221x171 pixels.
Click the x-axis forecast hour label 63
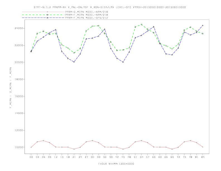coord(160,157)
